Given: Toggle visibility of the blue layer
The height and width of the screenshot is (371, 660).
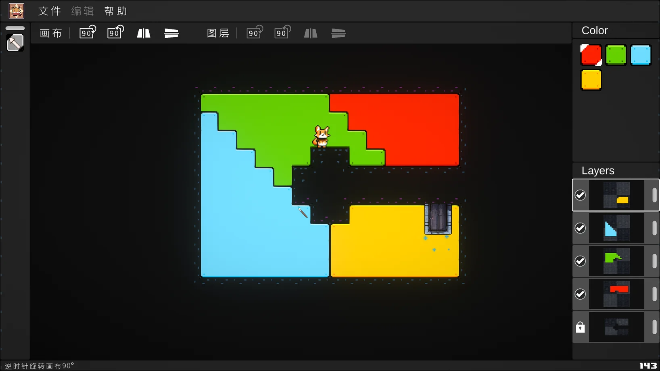Looking at the screenshot, I should click(580, 228).
